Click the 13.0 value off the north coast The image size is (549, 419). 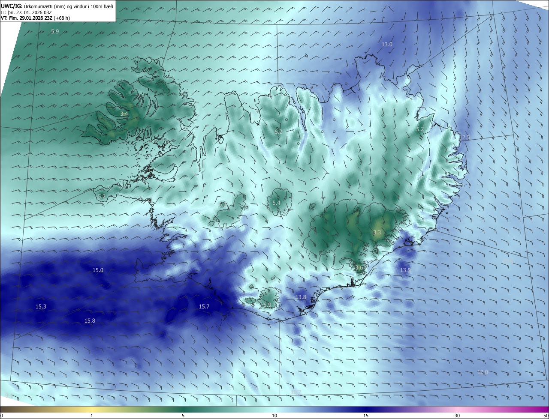(x=387, y=44)
